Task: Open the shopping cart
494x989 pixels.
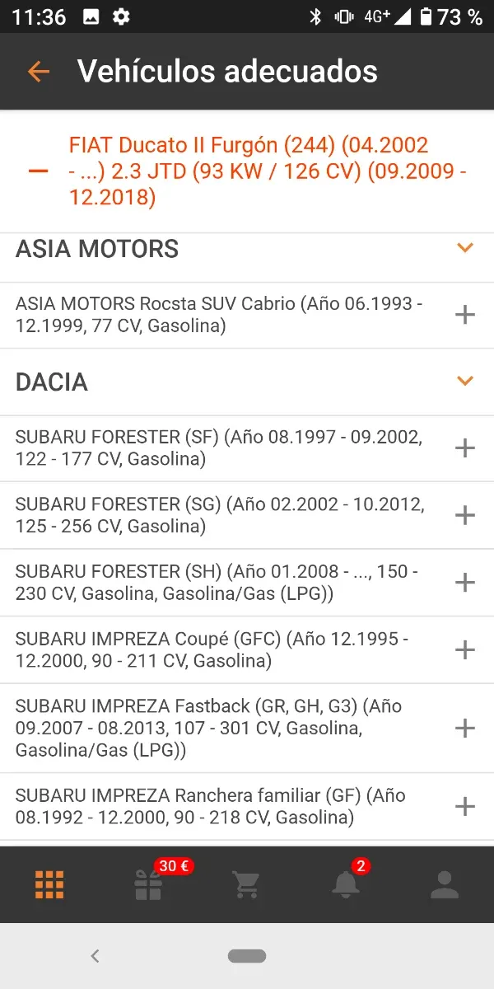Action: (x=246, y=884)
